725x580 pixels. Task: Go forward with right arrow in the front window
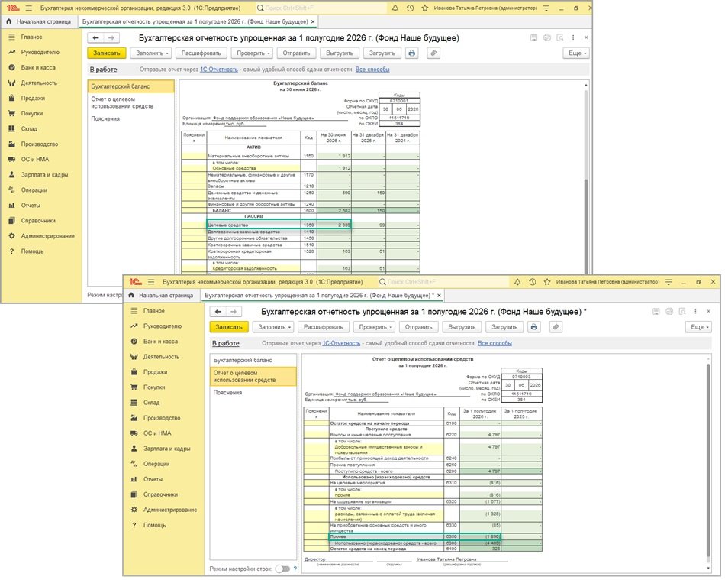(234, 312)
